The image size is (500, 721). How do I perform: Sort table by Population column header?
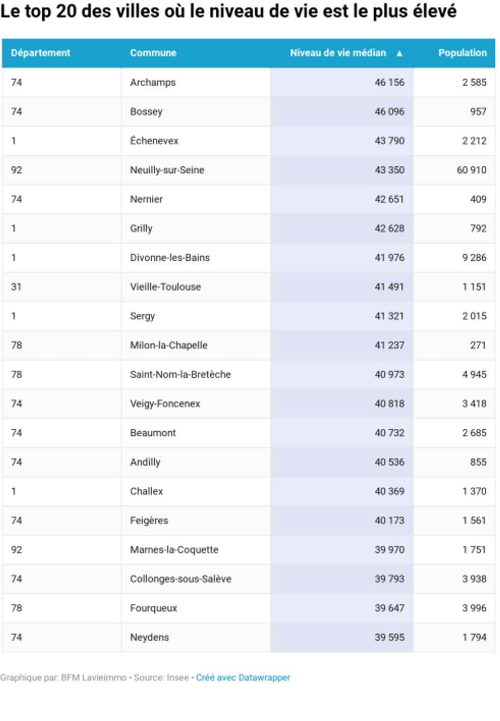tap(462, 53)
